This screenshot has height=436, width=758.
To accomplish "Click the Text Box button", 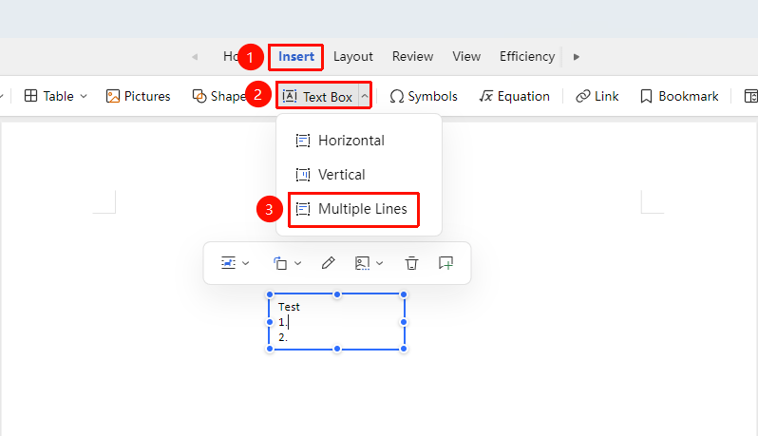I will point(317,97).
